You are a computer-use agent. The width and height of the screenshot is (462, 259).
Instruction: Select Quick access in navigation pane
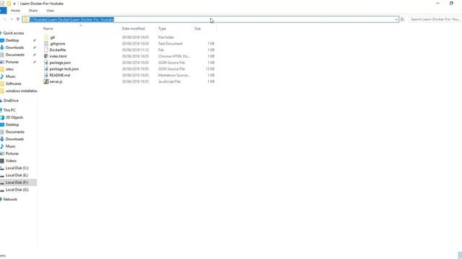pyautogui.click(x=14, y=33)
